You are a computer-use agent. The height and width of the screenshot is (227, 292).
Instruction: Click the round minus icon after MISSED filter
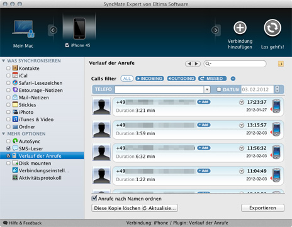coord(233,79)
